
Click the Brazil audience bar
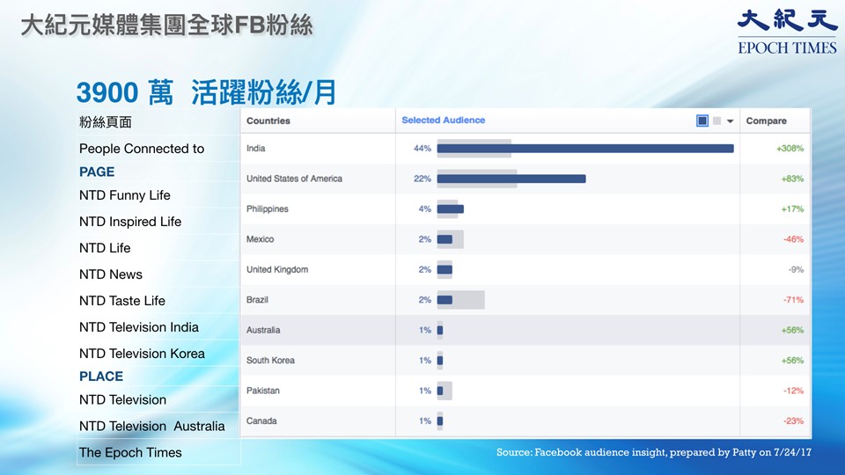pos(445,299)
